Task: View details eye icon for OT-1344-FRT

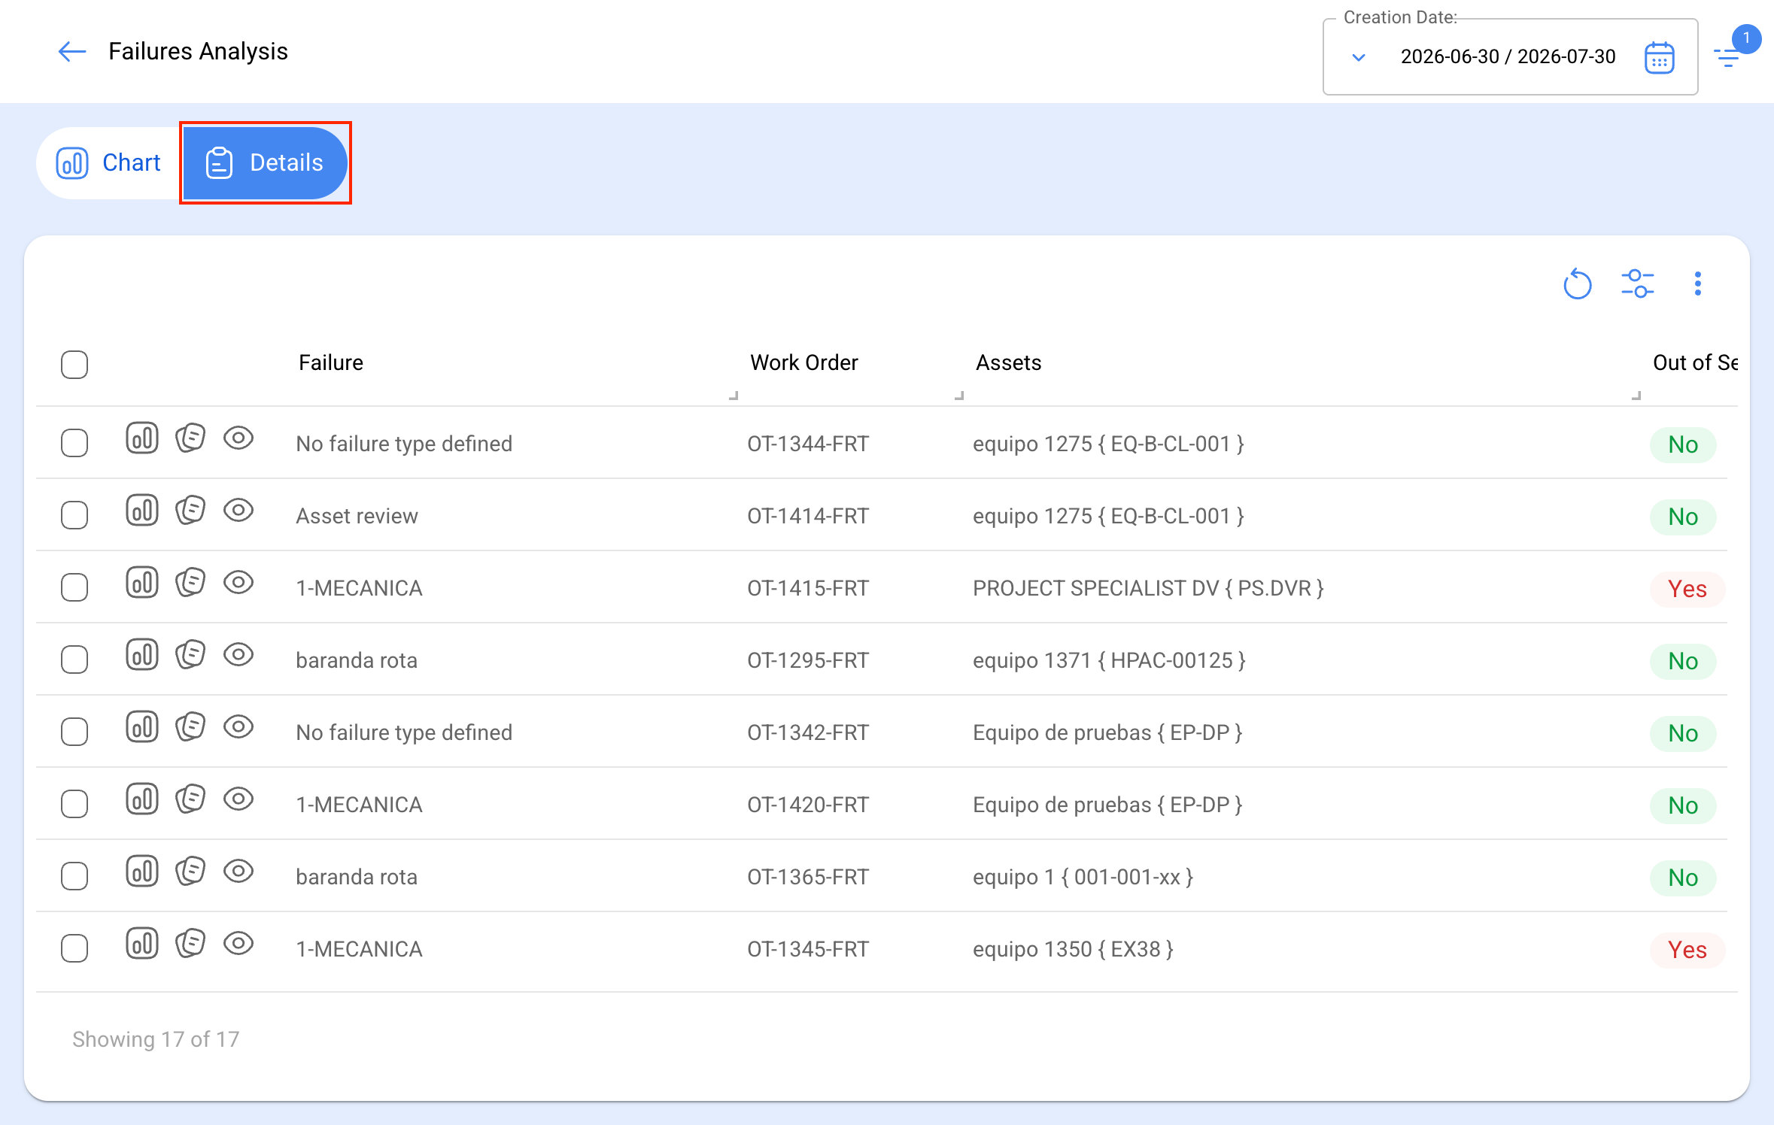Action: tap(238, 438)
